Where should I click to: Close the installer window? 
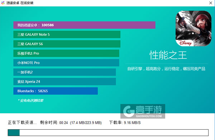pos(211,3)
